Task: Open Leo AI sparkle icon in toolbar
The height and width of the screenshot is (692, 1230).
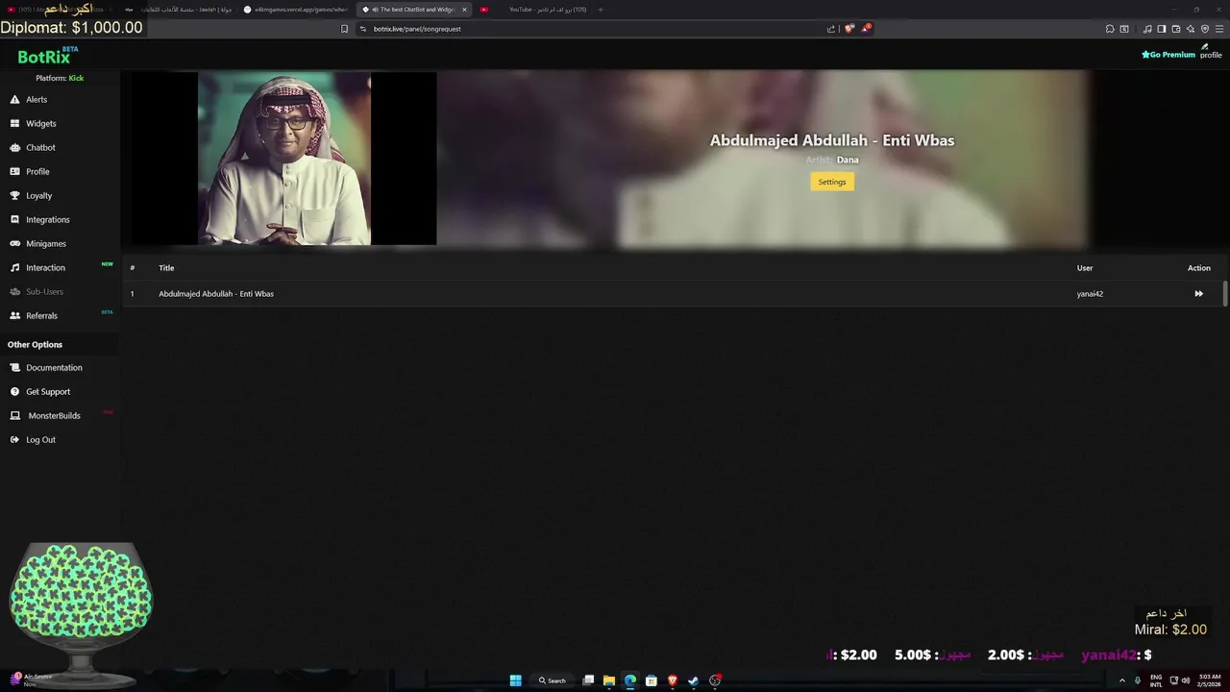Action: [x=1191, y=29]
